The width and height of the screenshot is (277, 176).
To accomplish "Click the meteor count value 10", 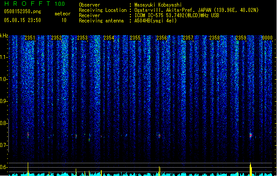I will 64,20.
